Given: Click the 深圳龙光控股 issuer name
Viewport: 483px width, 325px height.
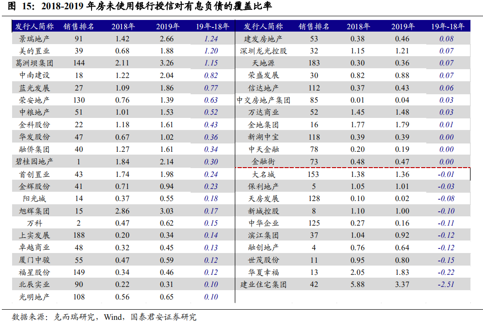Looking at the screenshot, I should pos(264,51).
